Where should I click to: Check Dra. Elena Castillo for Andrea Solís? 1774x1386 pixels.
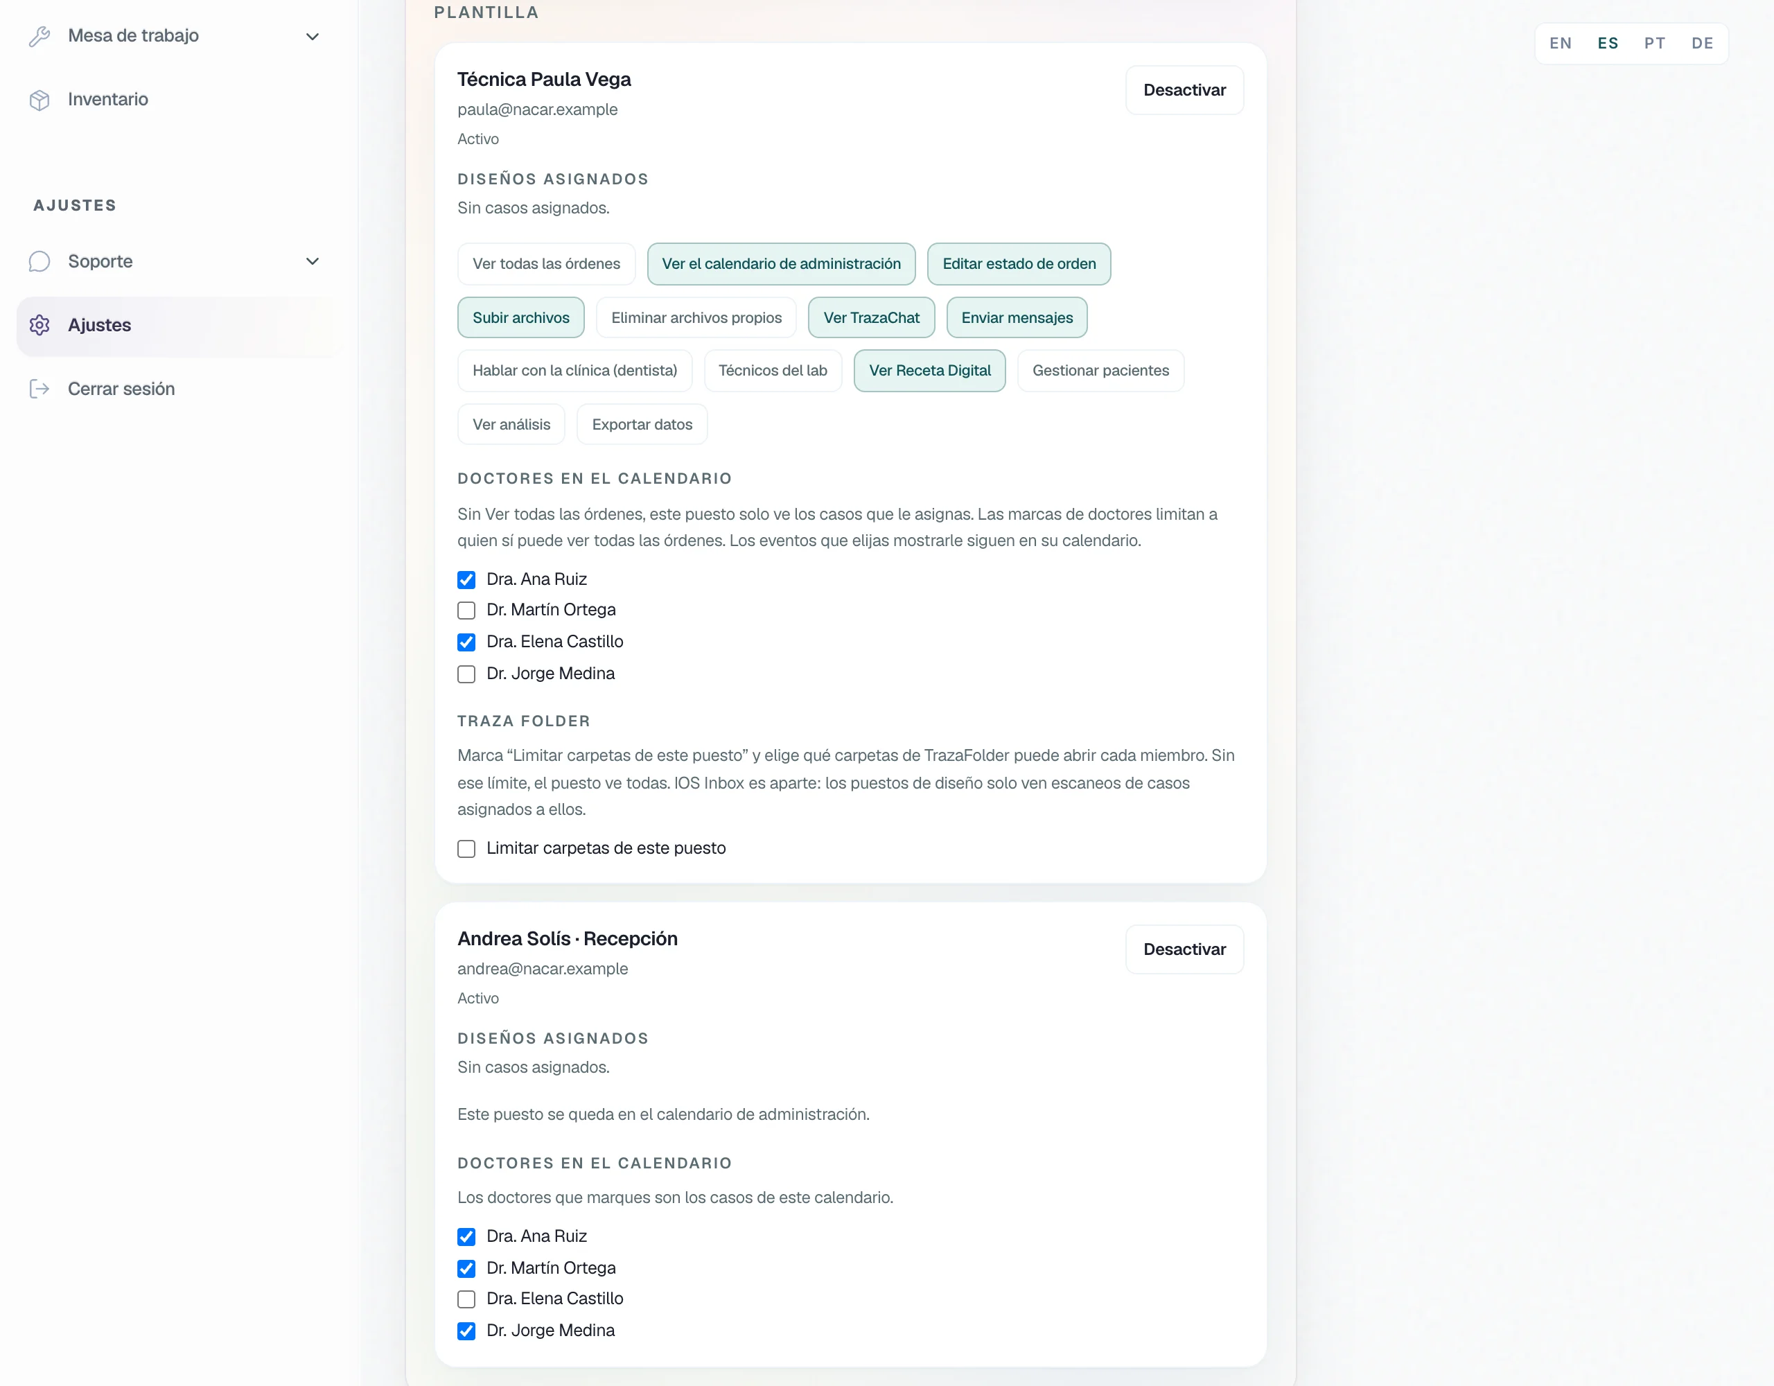466,1300
